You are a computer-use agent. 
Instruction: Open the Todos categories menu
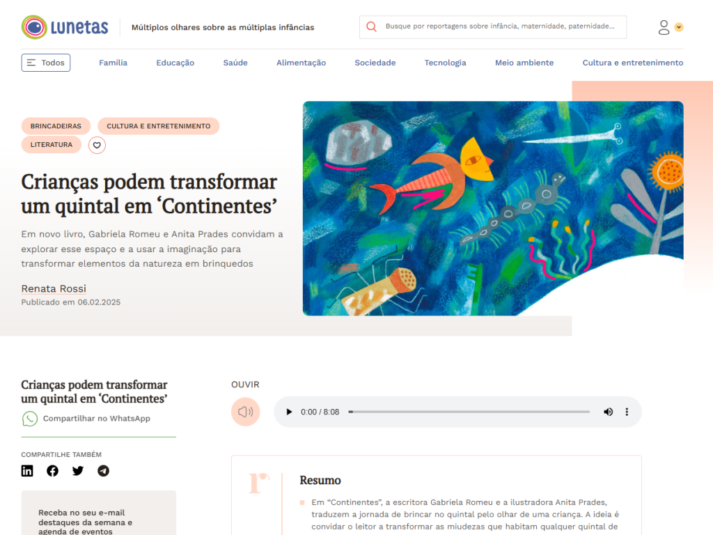[x=46, y=63]
